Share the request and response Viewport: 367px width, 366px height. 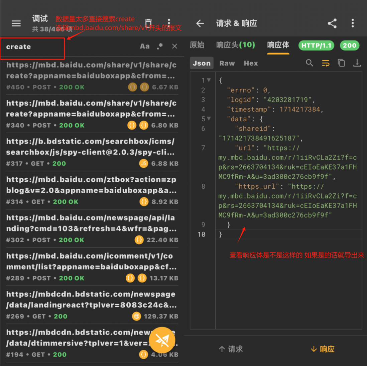point(332,23)
